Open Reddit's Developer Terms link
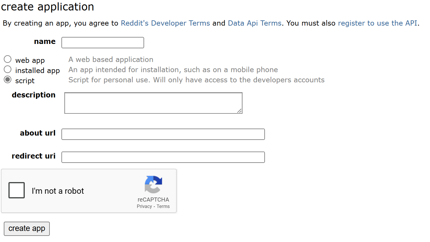Screen dimensions: 430x242 tap(165, 23)
